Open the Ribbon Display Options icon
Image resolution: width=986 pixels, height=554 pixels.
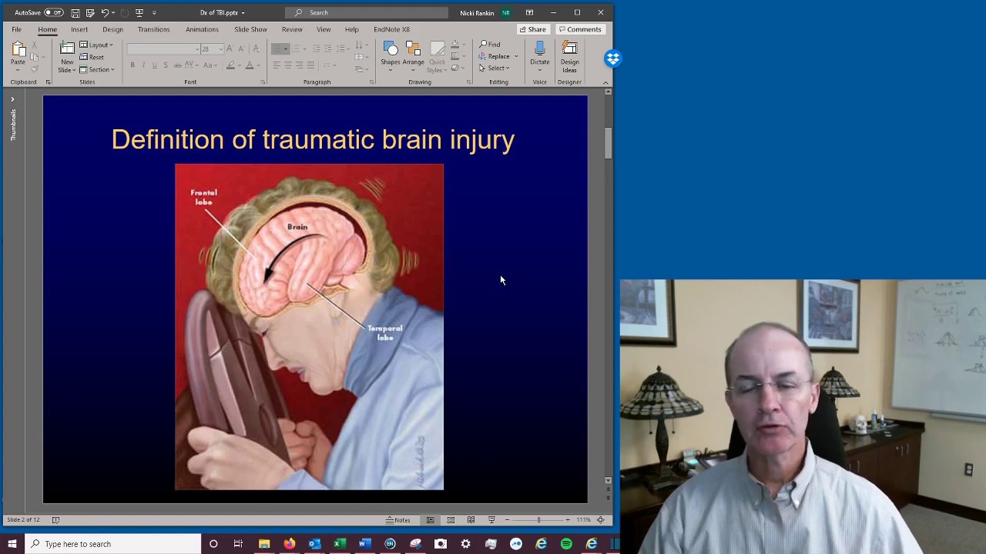(529, 12)
